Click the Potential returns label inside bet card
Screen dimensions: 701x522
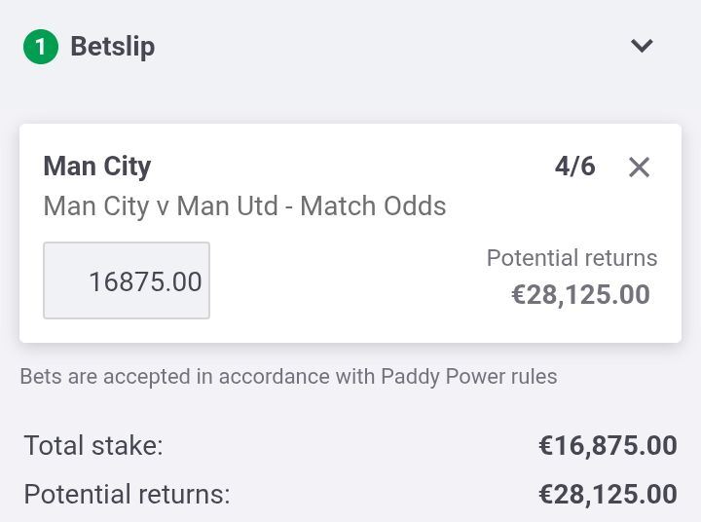click(572, 258)
